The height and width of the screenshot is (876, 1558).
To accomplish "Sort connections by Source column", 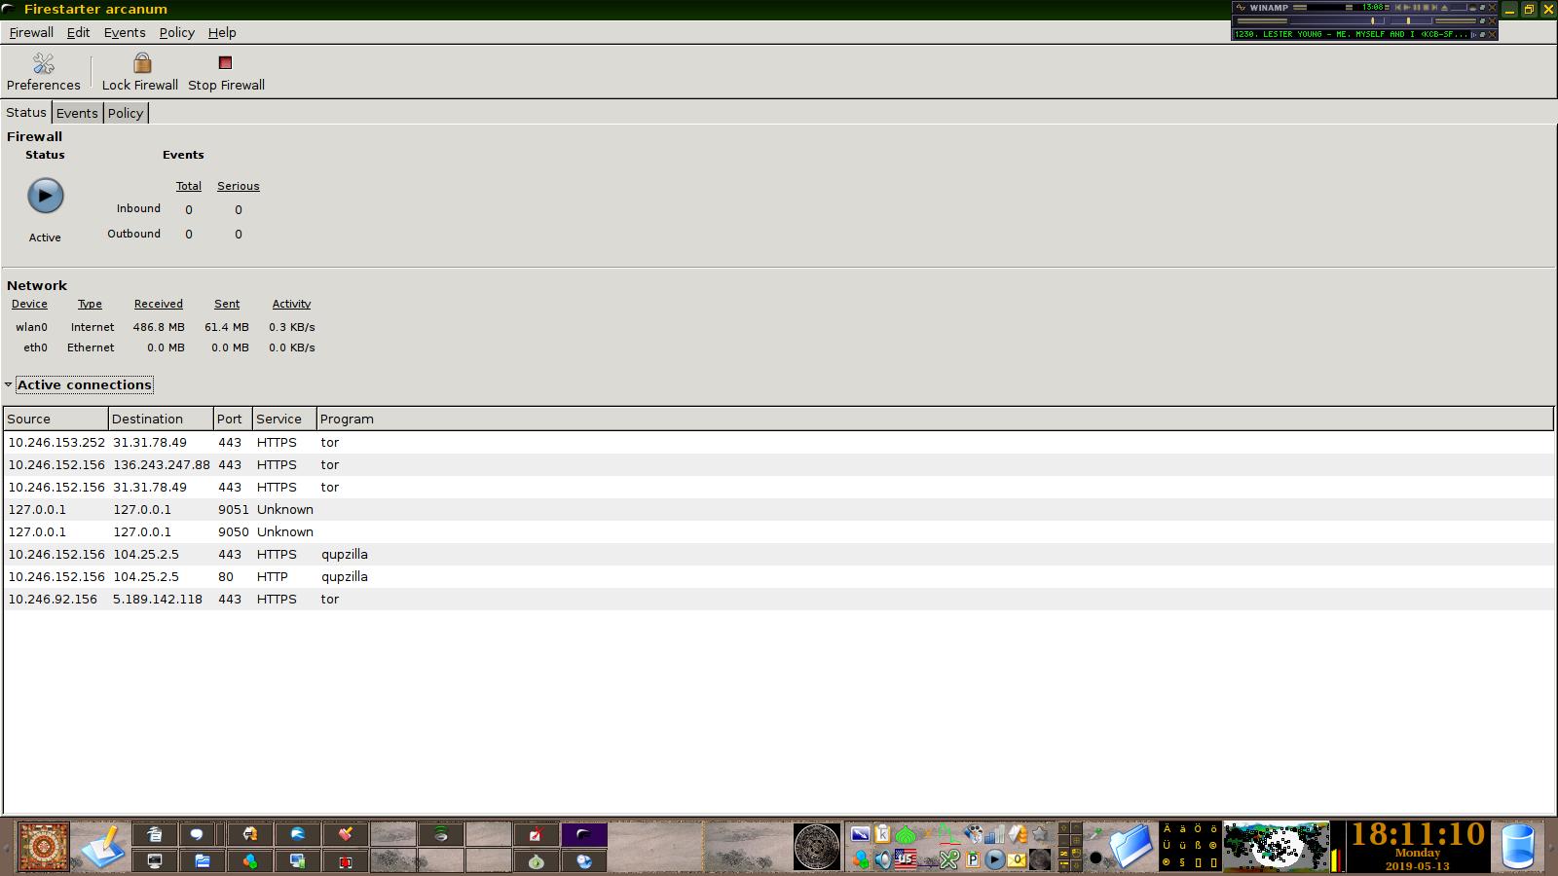I will [x=56, y=419].
